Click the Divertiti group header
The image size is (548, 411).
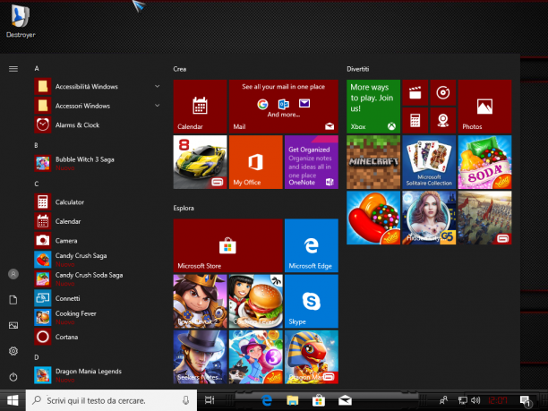(358, 69)
